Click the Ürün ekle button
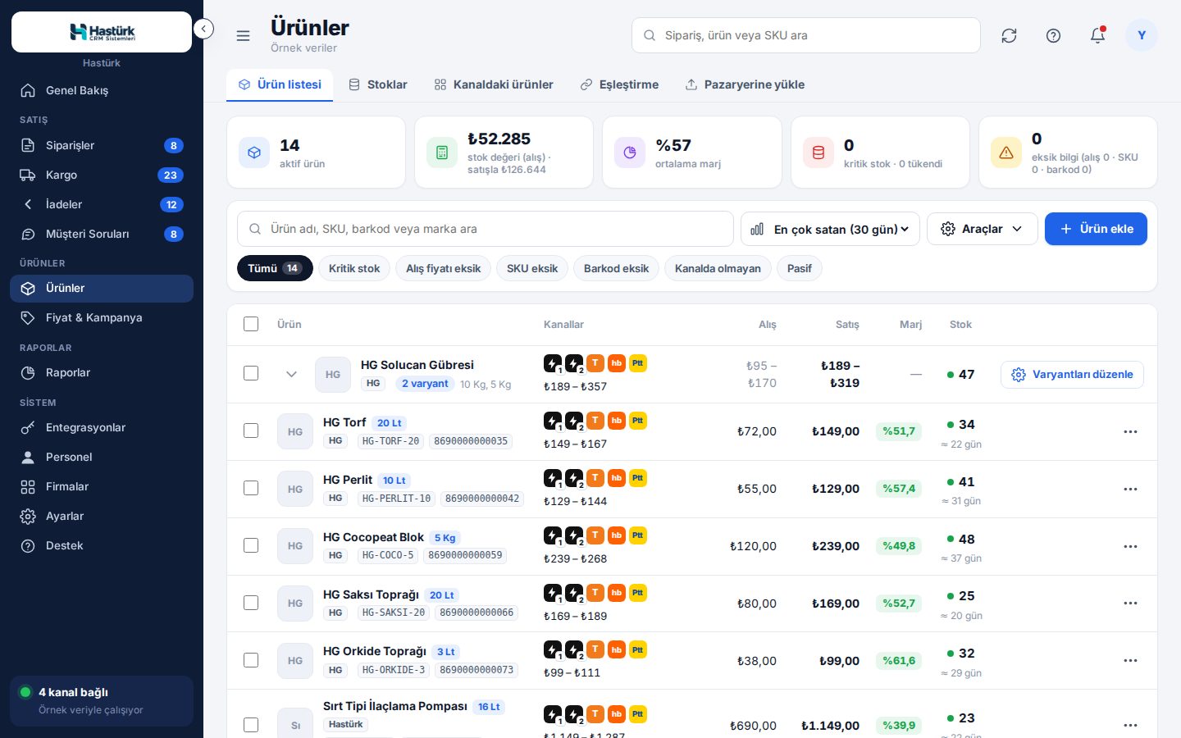This screenshot has width=1181, height=738. [x=1096, y=229]
